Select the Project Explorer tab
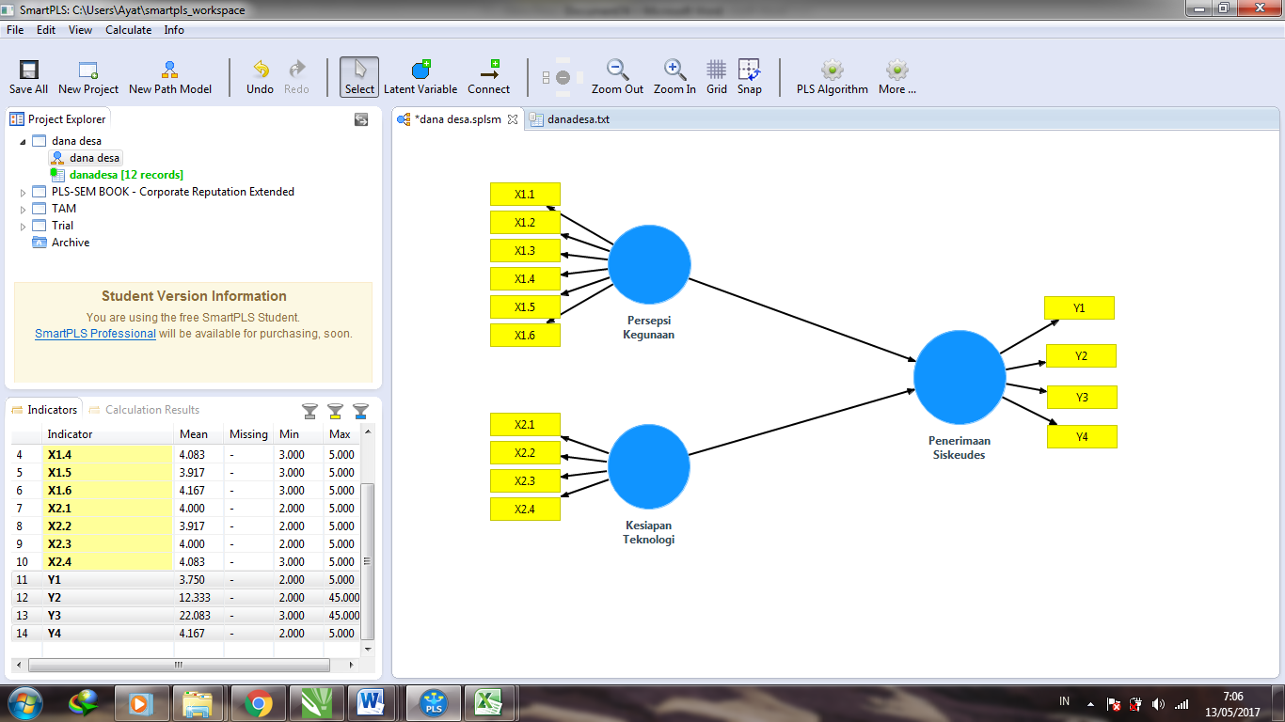Viewport: 1285px width, 722px height. pos(58,119)
